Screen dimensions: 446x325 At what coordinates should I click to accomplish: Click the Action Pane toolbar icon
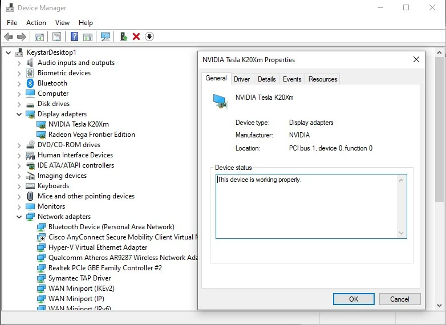point(88,36)
